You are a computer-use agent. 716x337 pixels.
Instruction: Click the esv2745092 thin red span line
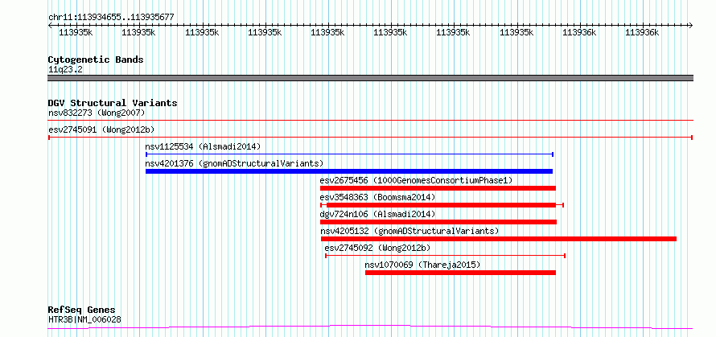445,256
